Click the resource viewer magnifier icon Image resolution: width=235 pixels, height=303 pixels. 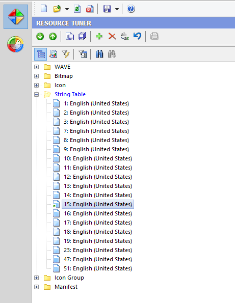coord(53,54)
